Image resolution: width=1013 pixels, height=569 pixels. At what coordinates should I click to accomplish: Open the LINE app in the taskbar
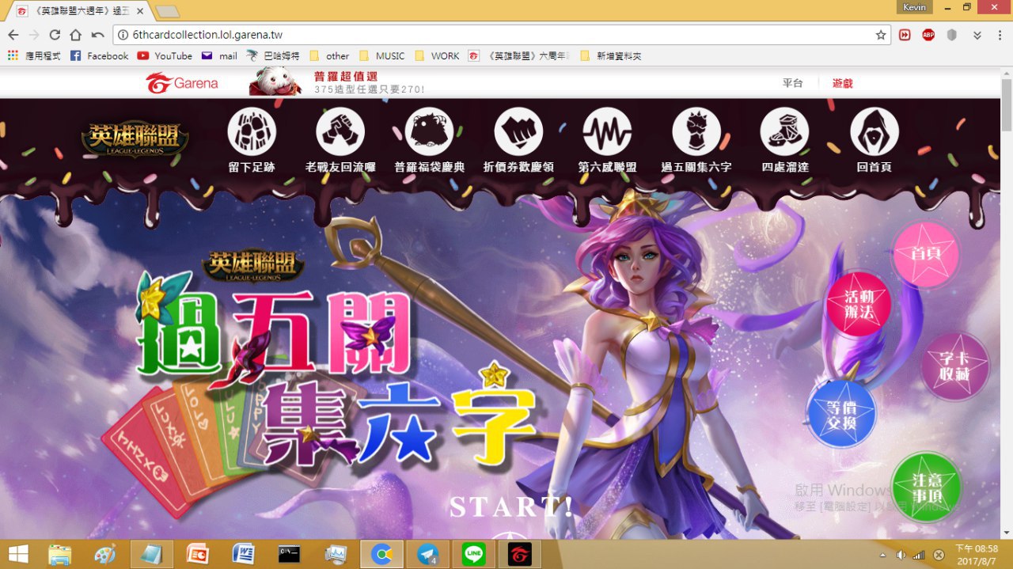pyautogui.click(x=474, y=554)
